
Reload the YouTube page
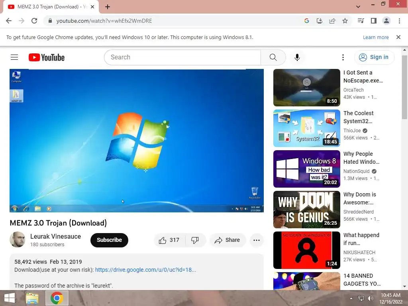[34, 21]
